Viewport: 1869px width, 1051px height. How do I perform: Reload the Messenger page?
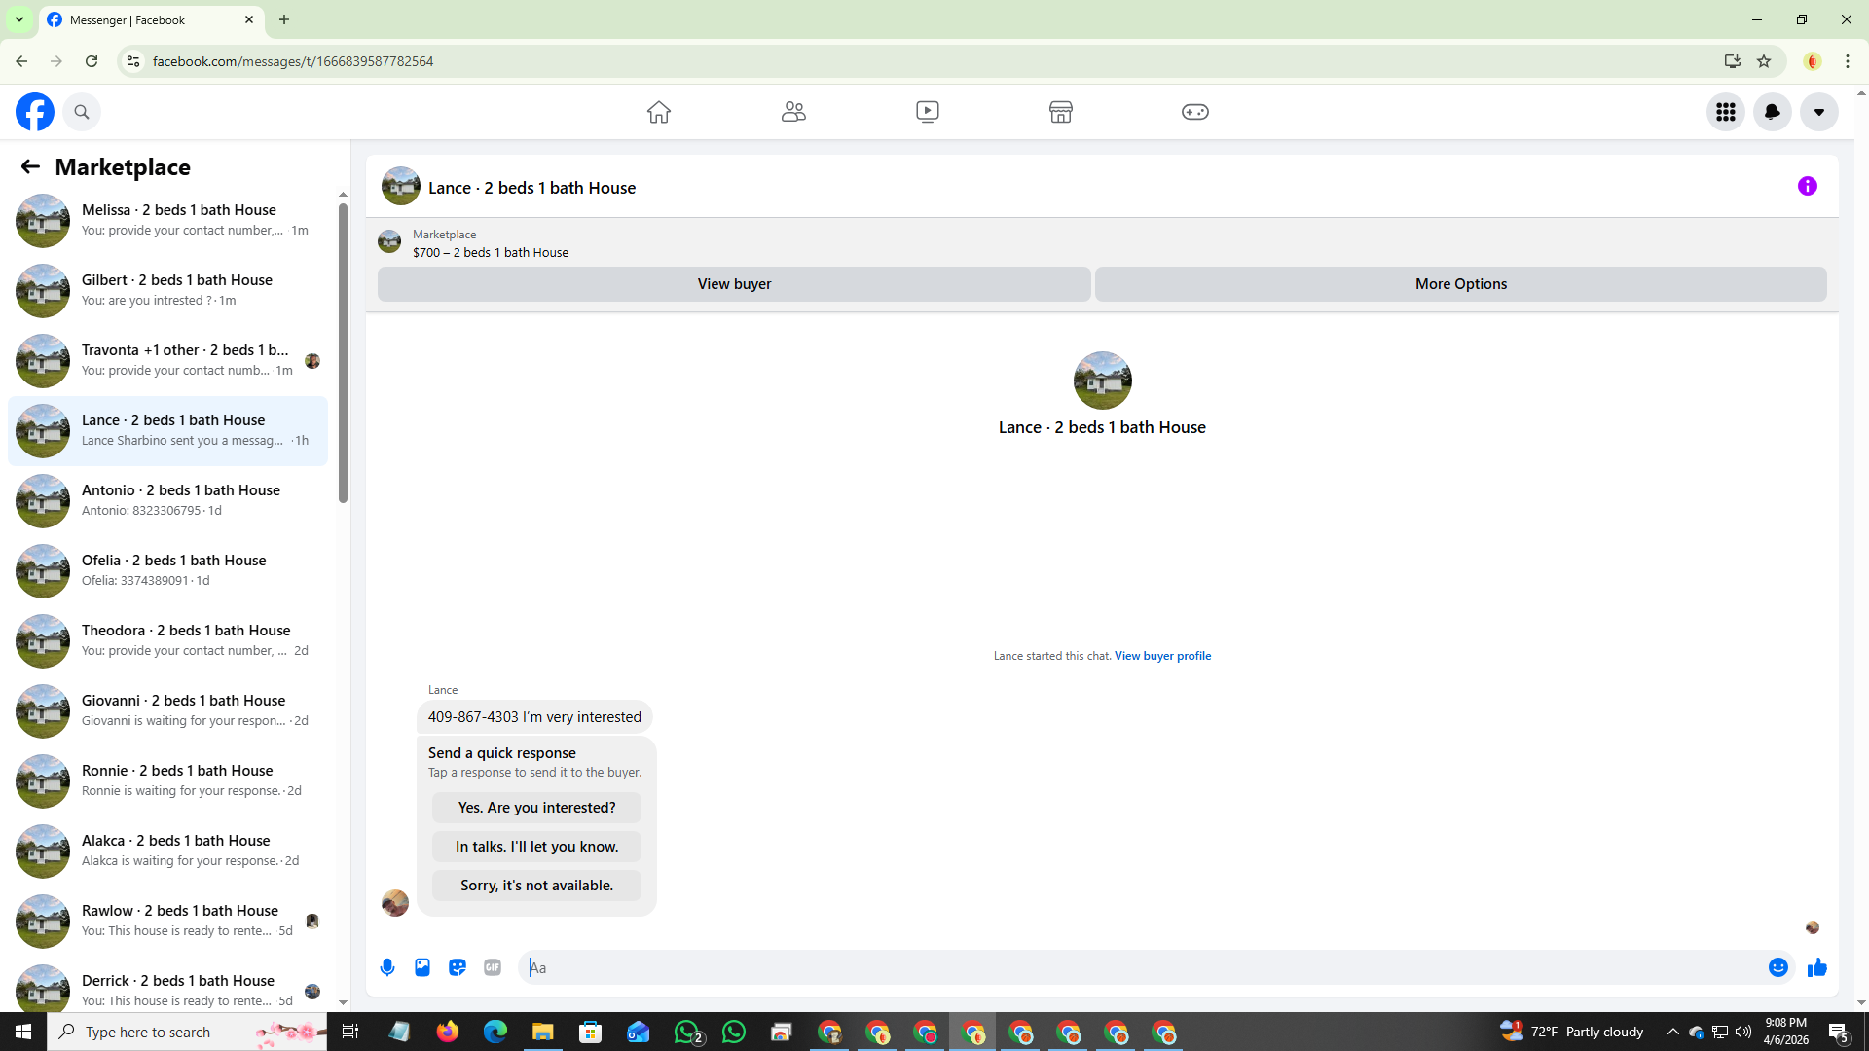tap(92, 61)
